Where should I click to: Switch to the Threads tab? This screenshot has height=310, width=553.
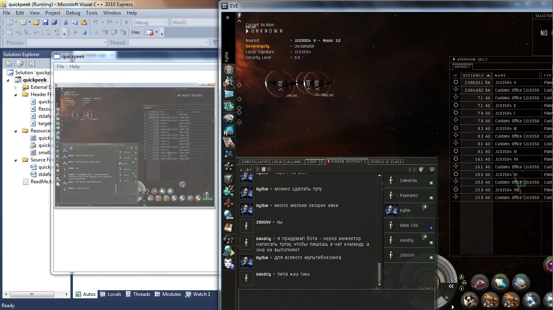point(138,294)
